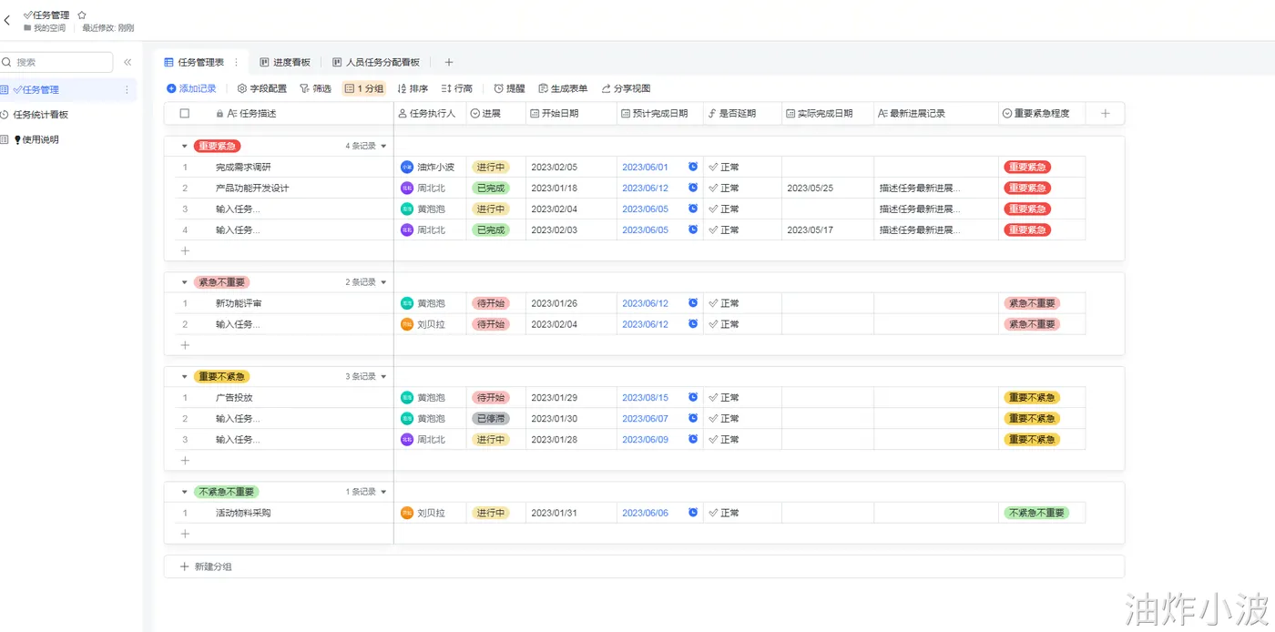
Task: Open the more options dots for sidebar 任务管理
Action: (127, 89)
